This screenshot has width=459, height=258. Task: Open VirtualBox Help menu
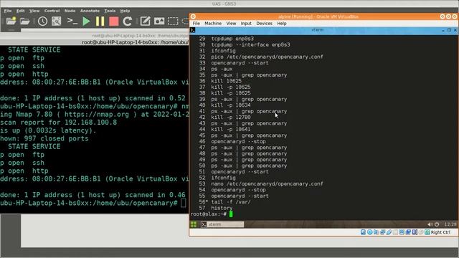click(x=282, y=24)
